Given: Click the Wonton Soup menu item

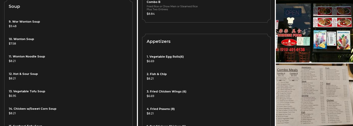Looking at the screenshot, I should pyautogui.click(x=21, y=39).
